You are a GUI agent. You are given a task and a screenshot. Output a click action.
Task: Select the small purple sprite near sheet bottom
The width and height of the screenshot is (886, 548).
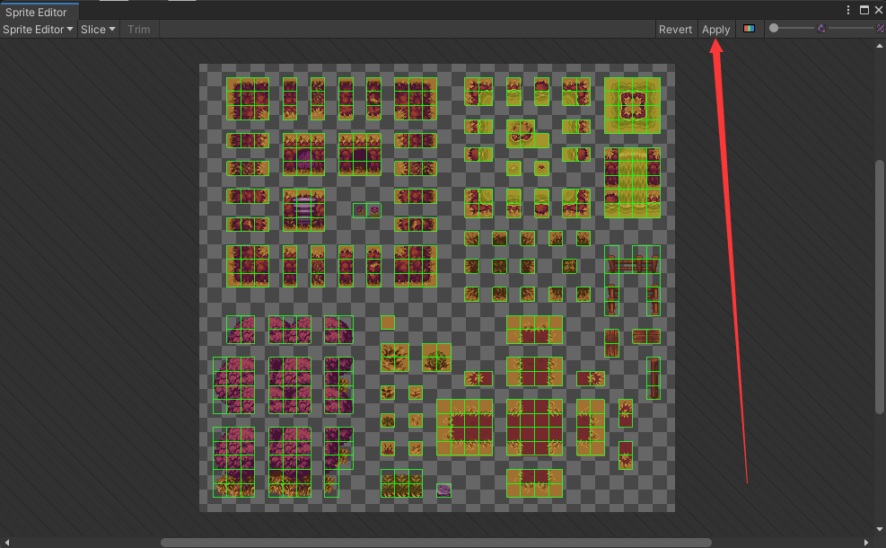pos(443,491)
